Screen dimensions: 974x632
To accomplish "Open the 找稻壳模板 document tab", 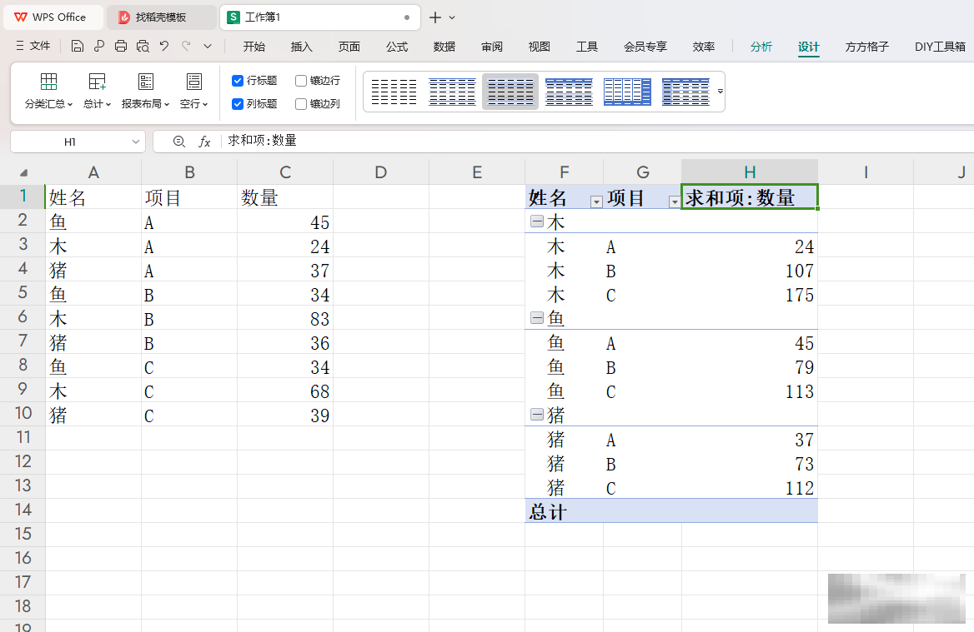I will coord(162,17).
